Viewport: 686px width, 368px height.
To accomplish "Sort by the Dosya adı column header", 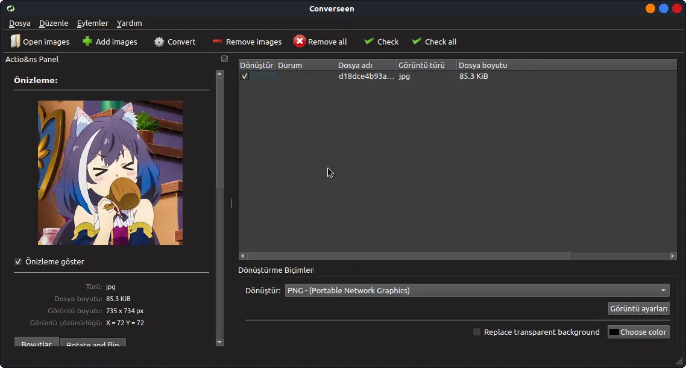I will point(366,65).
